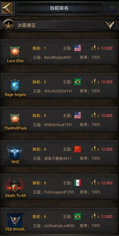Tap the NHZ winged banner emblem
Image resolution: width=119 pixels, height=236 pixels.
point(15,153)
